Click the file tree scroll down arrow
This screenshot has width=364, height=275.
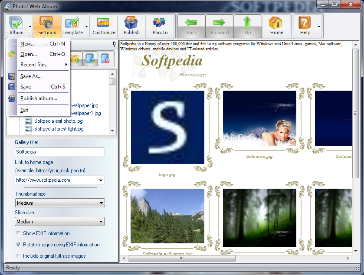pyautogui.click(x=112, y=131)
